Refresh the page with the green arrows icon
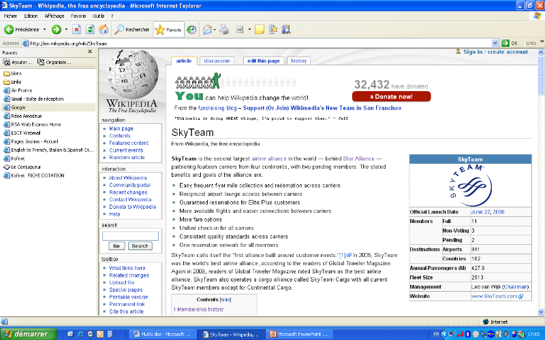The height and width of the screenshot is (340, 545). pos(90,29)
